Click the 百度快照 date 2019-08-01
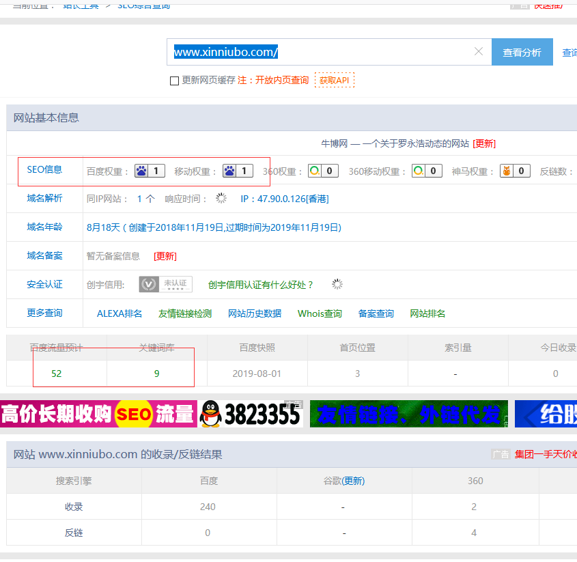The height and width of the screenshot is (562, 577). point(257,374)
